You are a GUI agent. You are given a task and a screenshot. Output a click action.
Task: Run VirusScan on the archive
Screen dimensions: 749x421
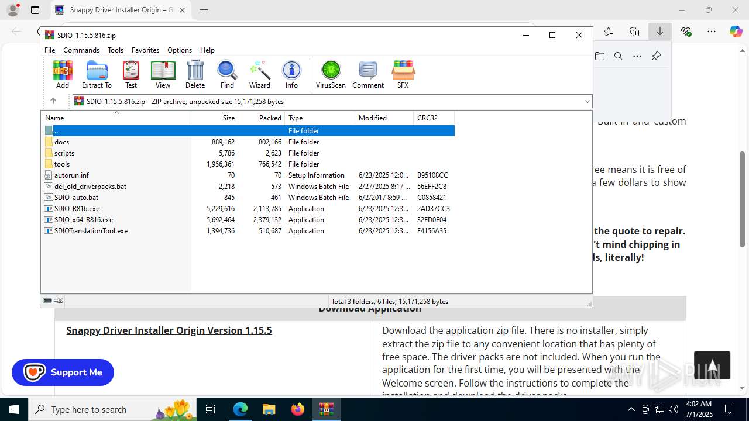click(331, 74)
